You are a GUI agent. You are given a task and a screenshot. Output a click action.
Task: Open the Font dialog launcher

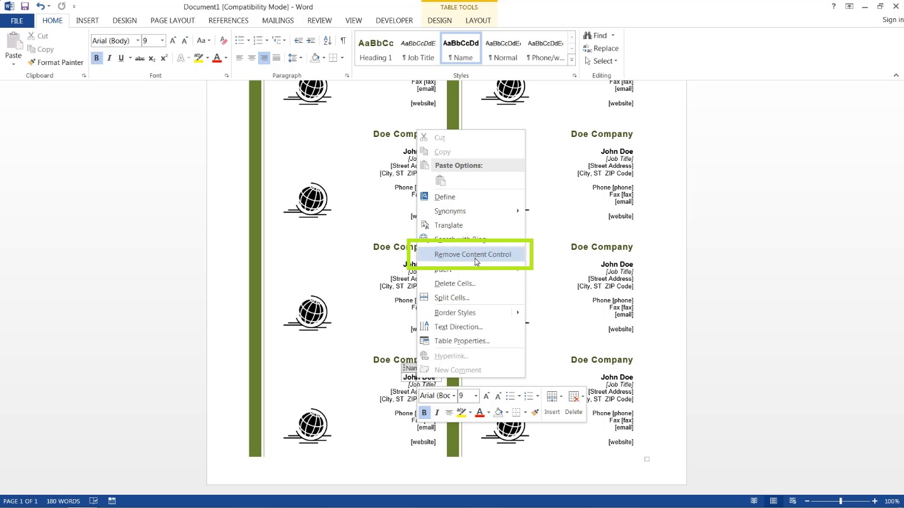tap(227, 76)
